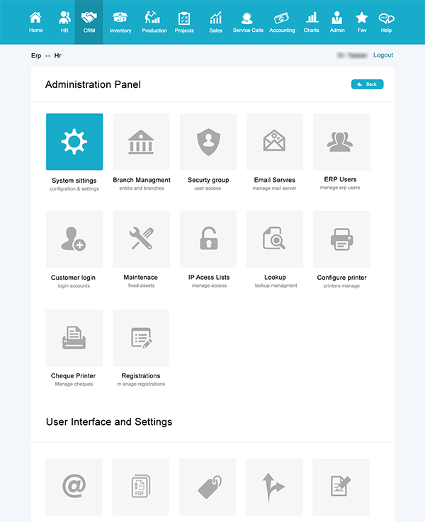
Task: Go to Home in top navigation
Action: tap(36, 22)
